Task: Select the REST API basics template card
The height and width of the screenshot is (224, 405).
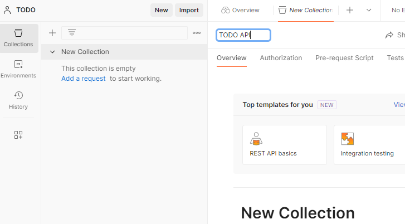Action: 285,145
